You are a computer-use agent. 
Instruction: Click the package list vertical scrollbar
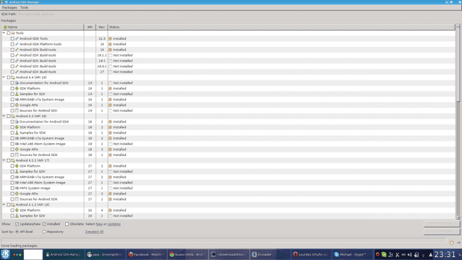458,121
